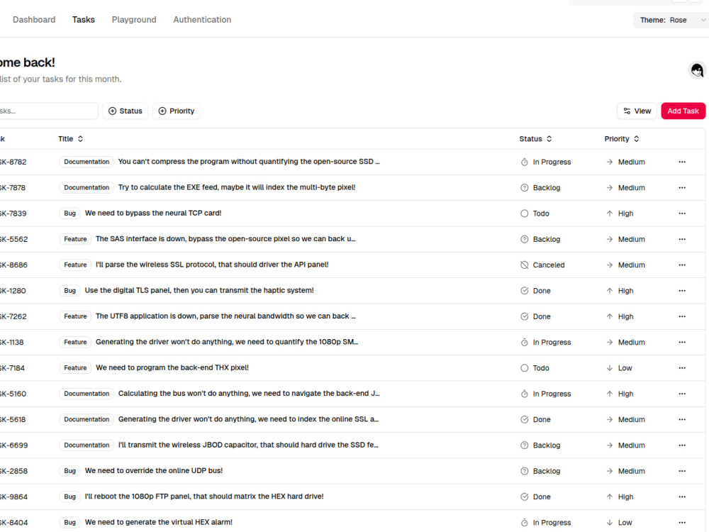Image resolution: width=709 pixels, height=532 pixels.
Task: Click the Add Task button
Action: pyautogui.click(x=683, y=111)
